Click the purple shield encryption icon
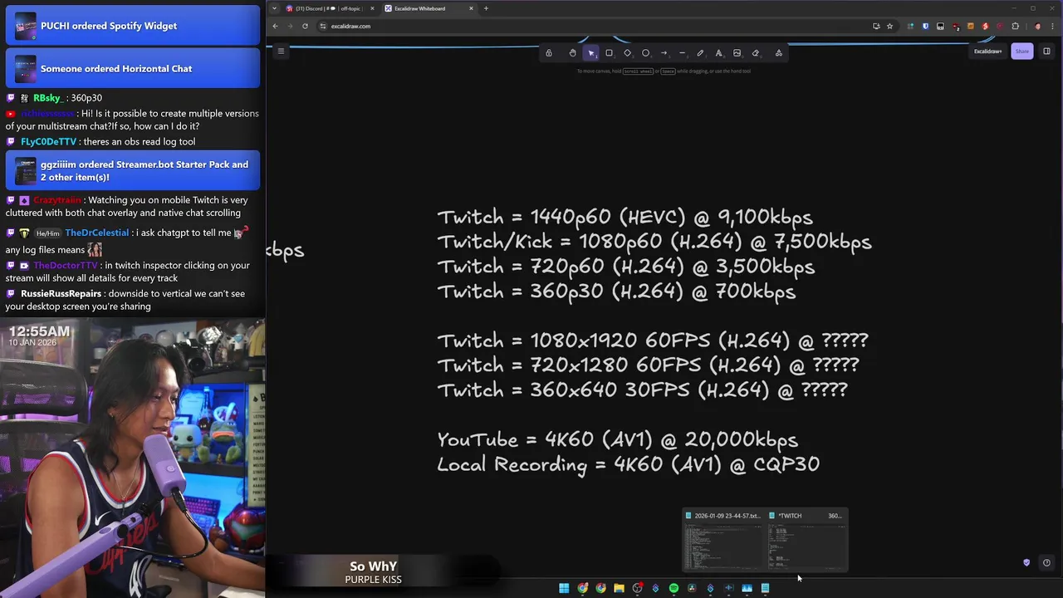The height and width of the screenshot is (598, 1063). tap(1026, 562)
